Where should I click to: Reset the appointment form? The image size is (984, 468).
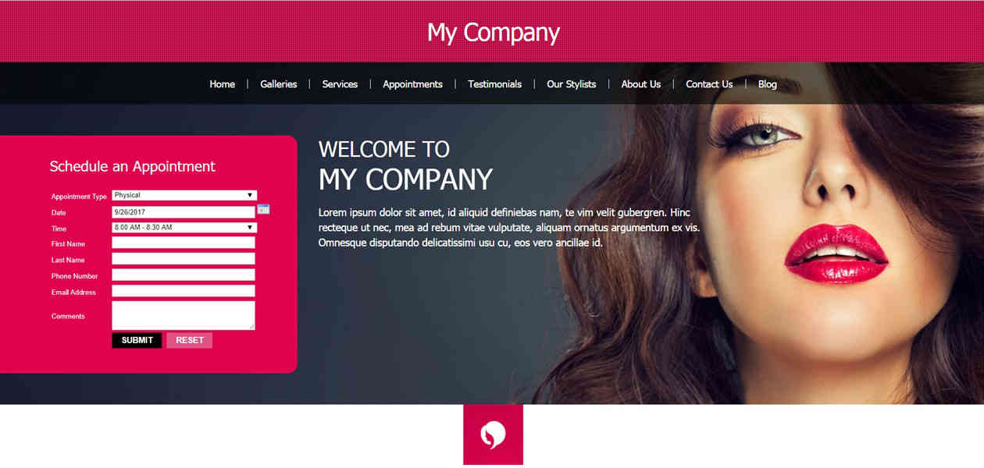click(189, 340)
